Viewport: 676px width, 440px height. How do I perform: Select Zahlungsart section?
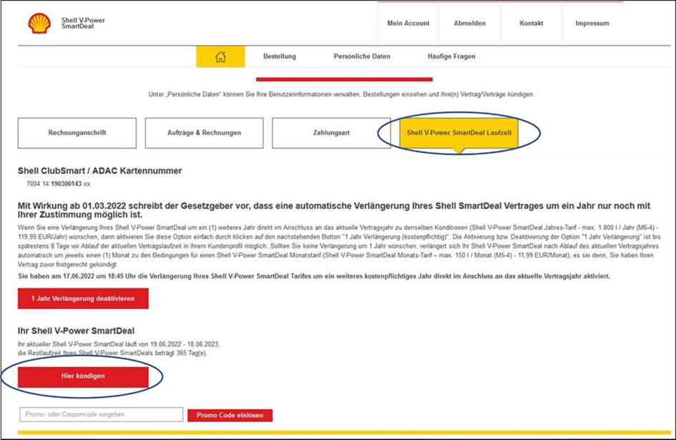tap(331, 133)
